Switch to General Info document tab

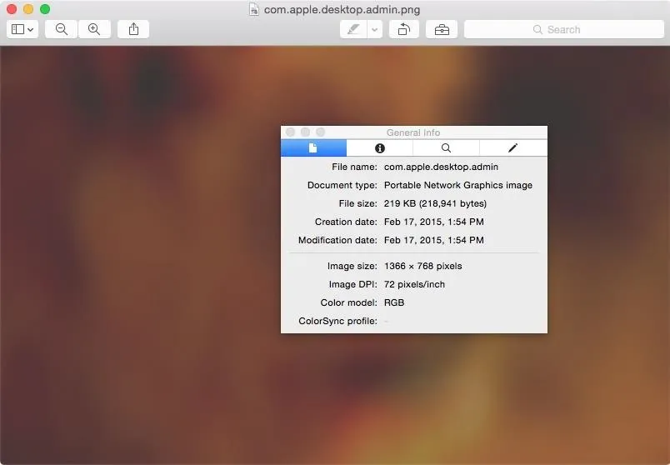click(313, 147)
